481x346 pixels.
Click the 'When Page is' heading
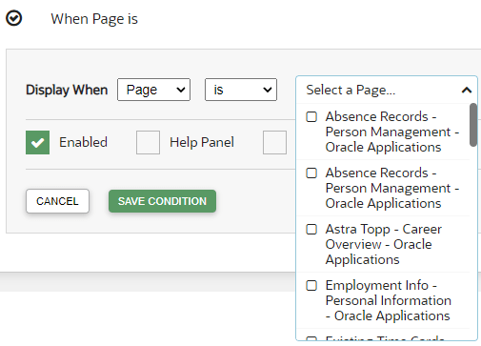click(94, 19)
